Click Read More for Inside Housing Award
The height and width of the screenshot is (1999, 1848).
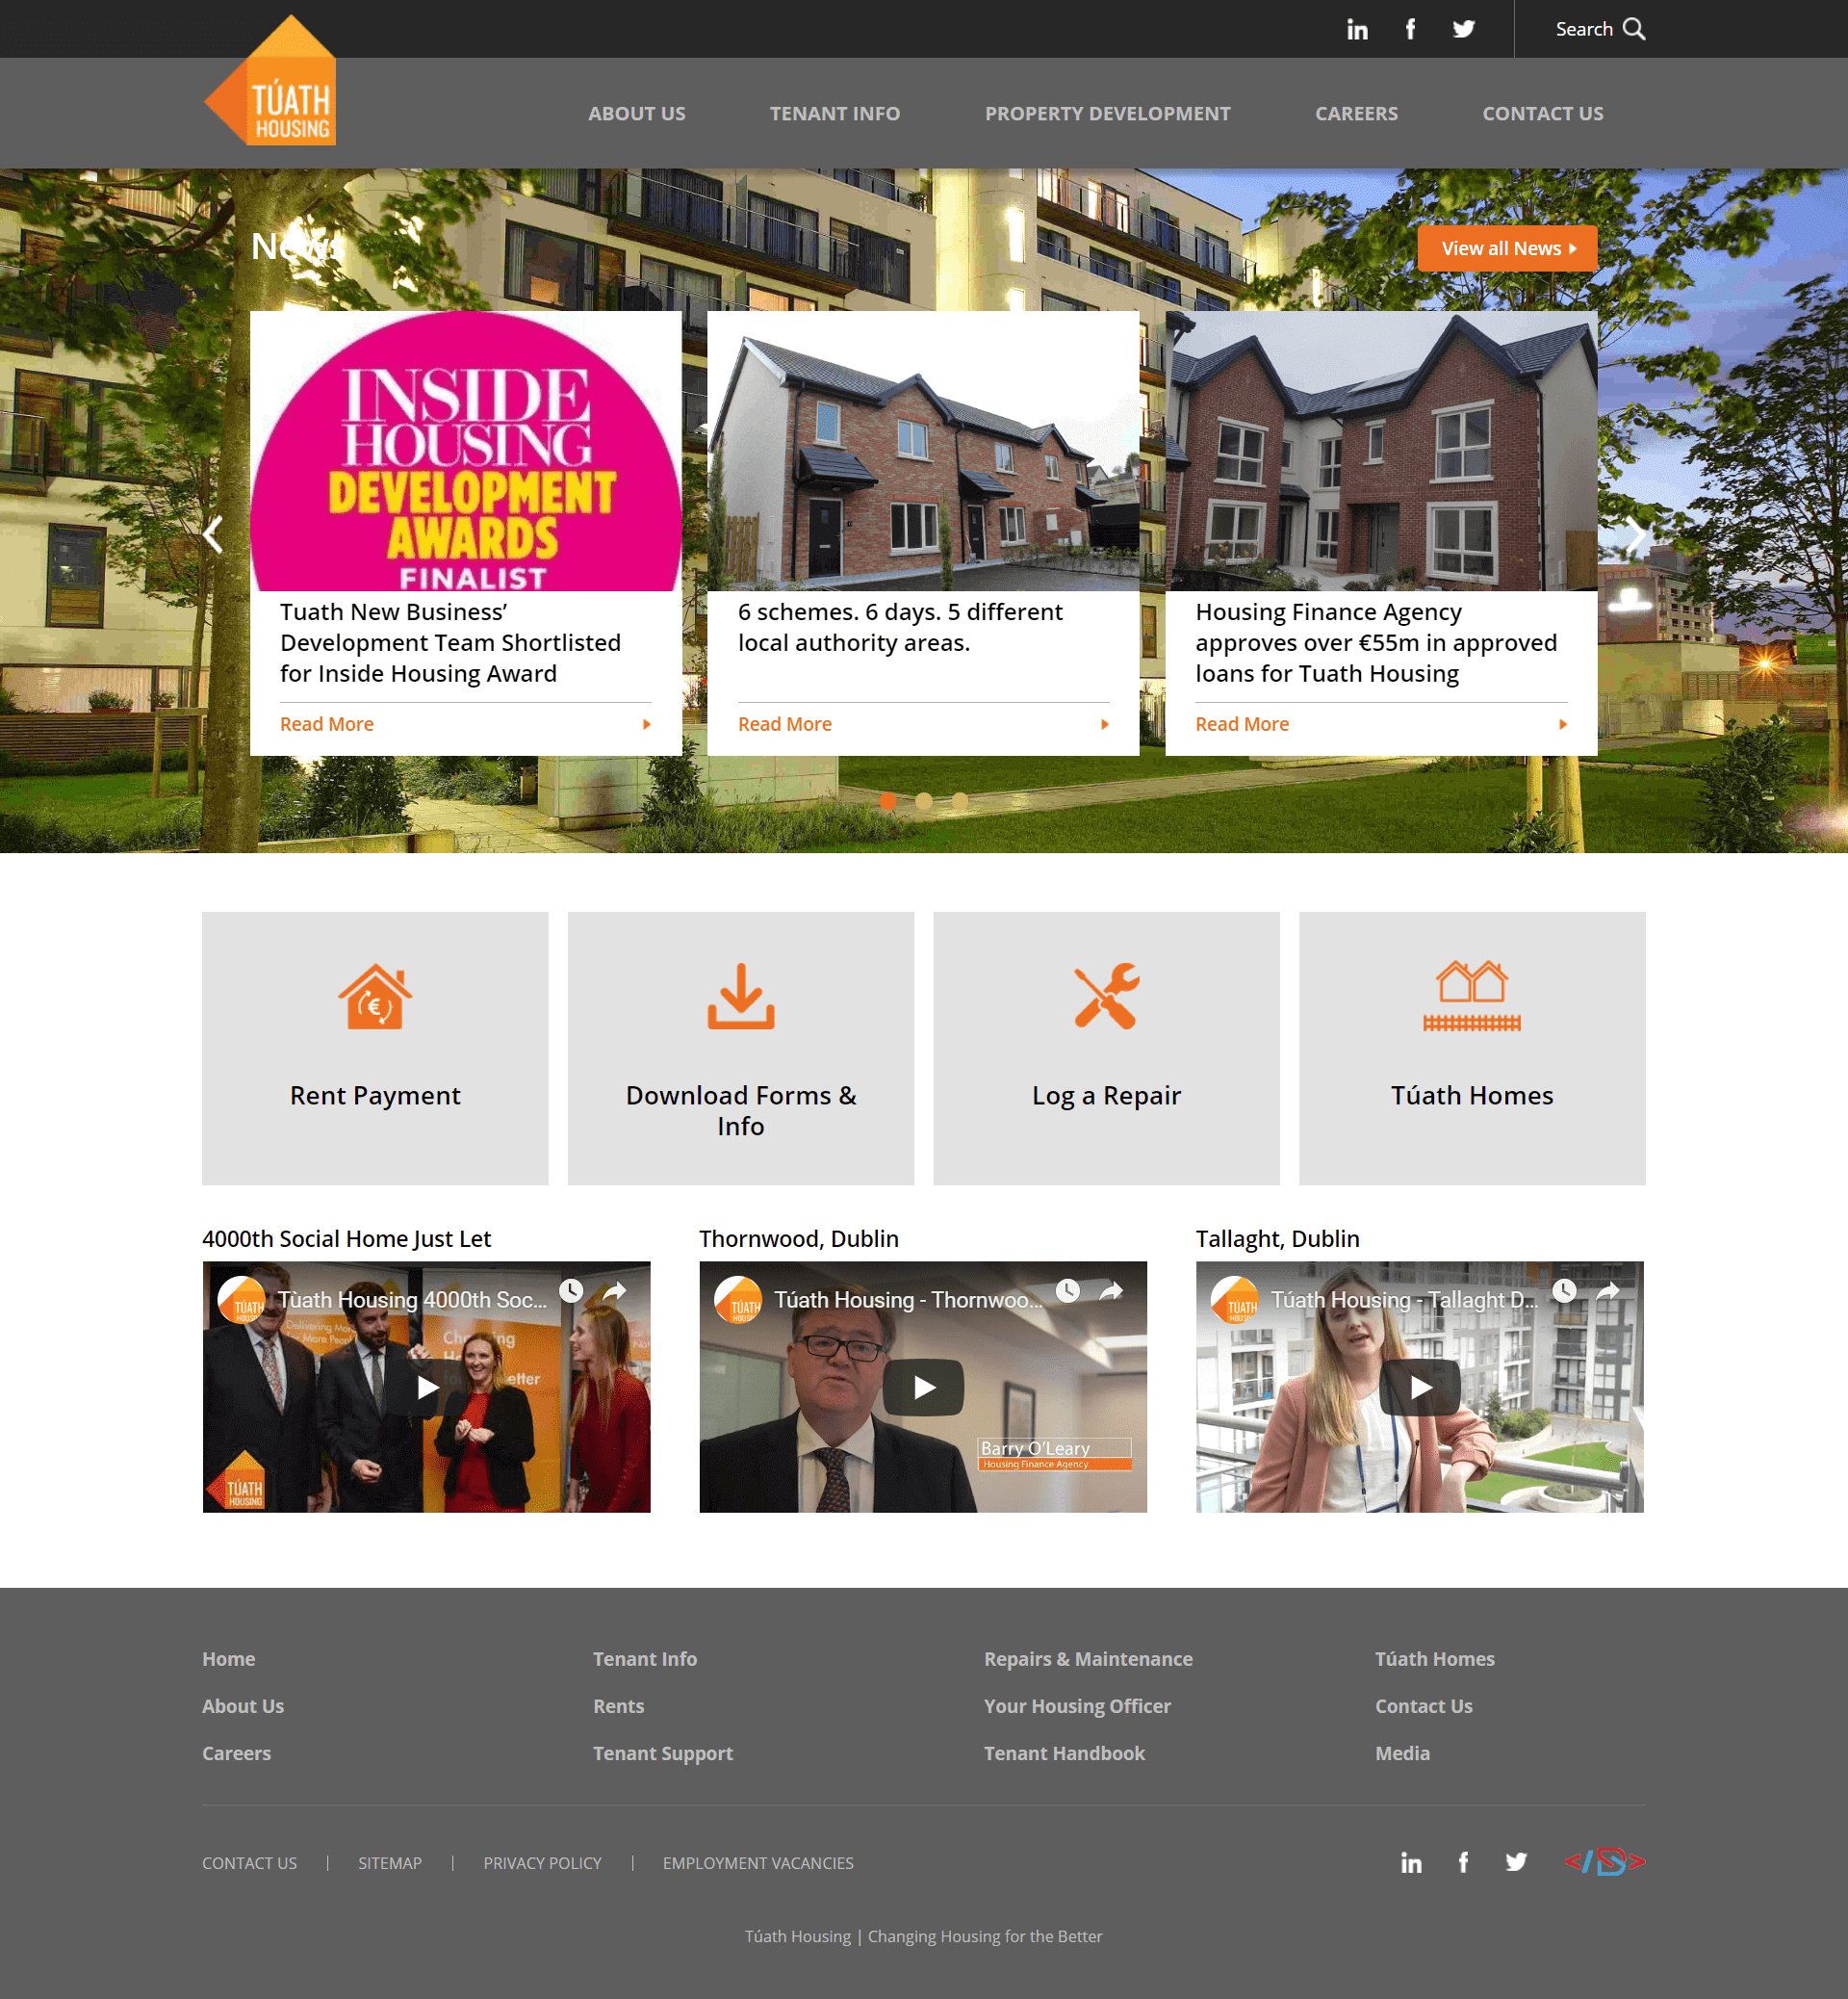pos(325,722)
